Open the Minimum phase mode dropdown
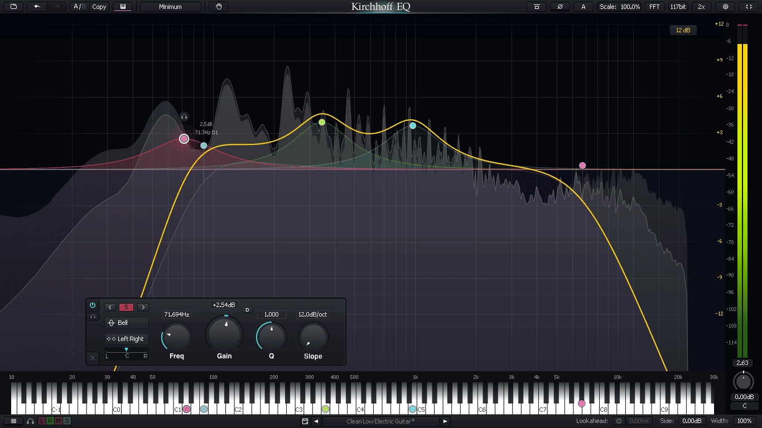 (x=170, y=7)
